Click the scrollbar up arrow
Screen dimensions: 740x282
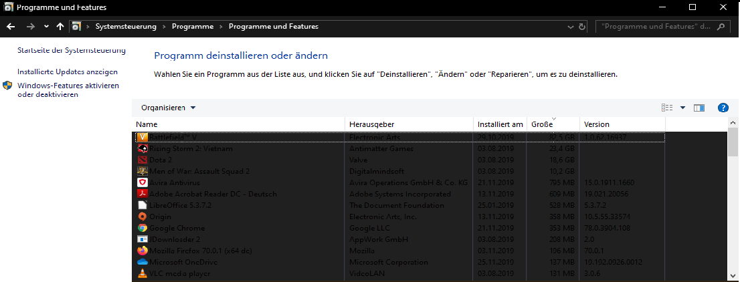click(x=733, y=122)
